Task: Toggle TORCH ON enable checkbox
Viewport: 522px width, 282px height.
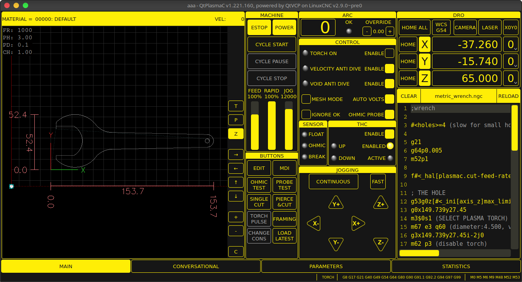Action: pos(390,53)
